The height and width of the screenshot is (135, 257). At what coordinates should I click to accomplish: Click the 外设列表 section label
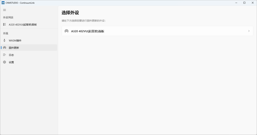tap(8, 17)
